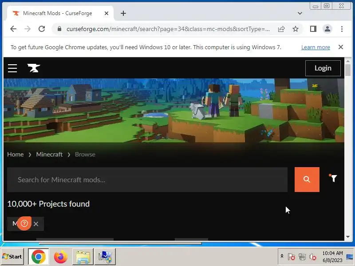
Task: Click the Login button
Action: (323, 68)
